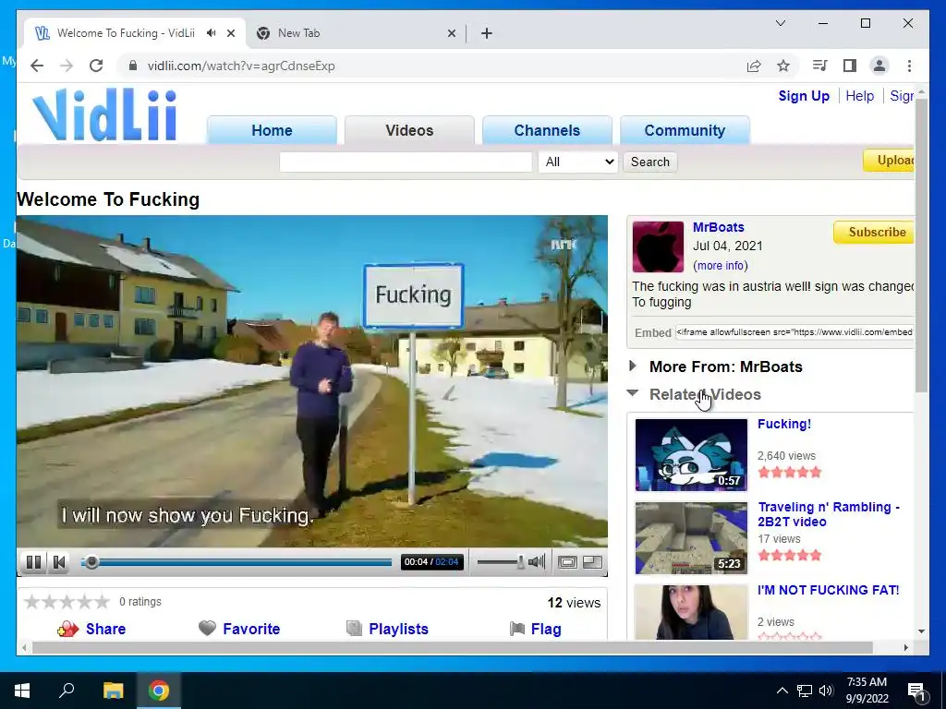
Task: Click the Playlists icon
Action: [354, 628]
